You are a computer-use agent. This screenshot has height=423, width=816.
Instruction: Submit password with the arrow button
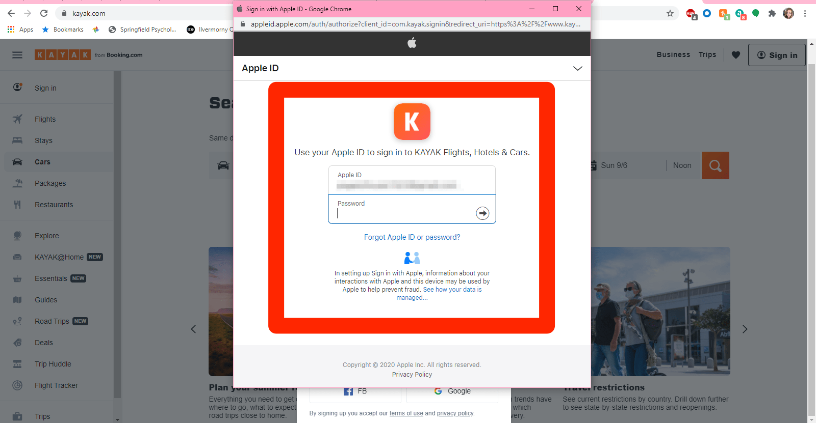482,213
